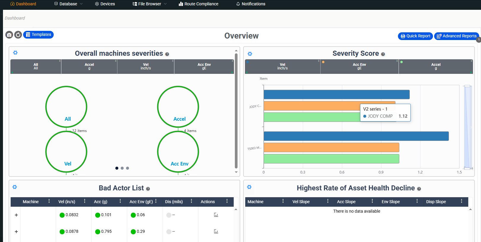Screen dimensions: 481x242
Task: Open chart action icon for 0.0878 row
Action: pyautogui.click(x=216, y=232)
